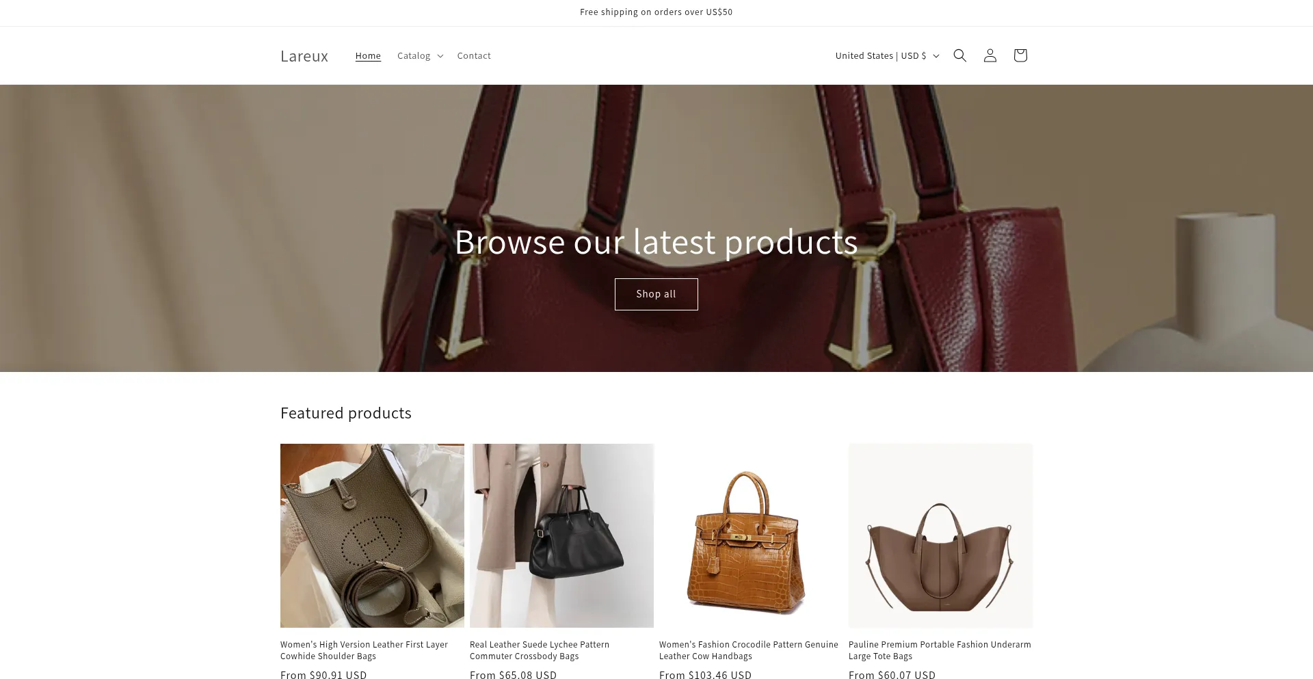Select the orange crocodile pattern handbag image

click(751, 535)
